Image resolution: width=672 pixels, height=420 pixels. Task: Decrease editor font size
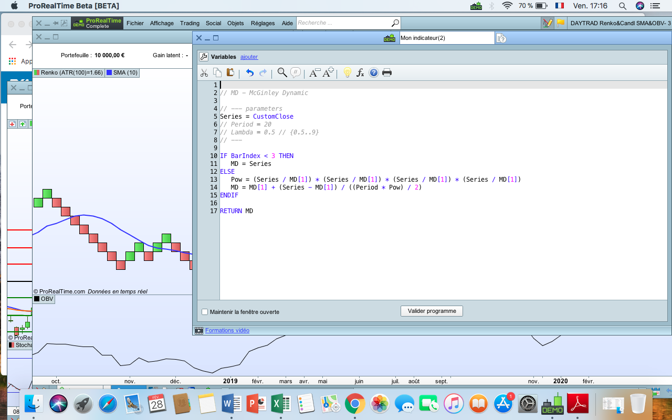(x=314, y=73)
